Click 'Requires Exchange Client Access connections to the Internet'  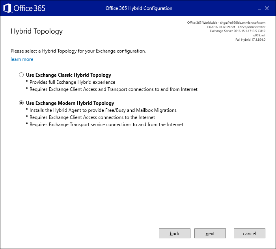coord(92,117)
